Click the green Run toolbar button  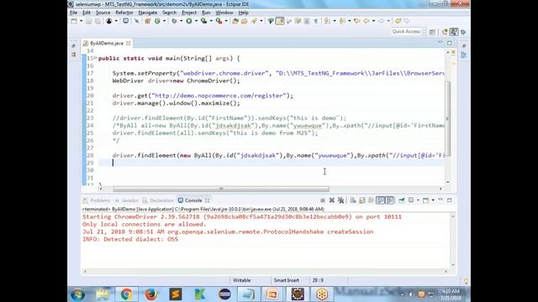188,21
